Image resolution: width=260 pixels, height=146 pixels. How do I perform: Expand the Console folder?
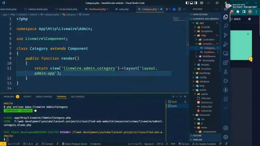click(x=205, y=27)
